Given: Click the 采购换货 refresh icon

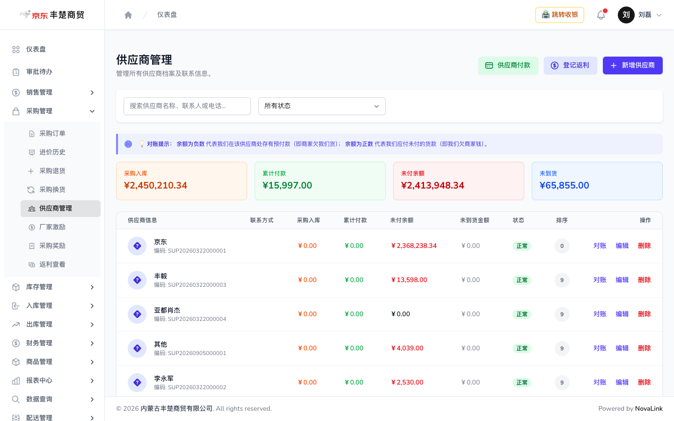Looking at the screenshot, I should [x=31, y=190].
